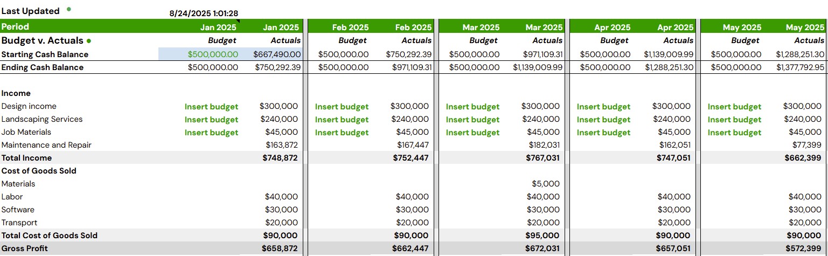Click Jan 2025 Actuals Starting Cash Balance value

[x=277, y=54]
